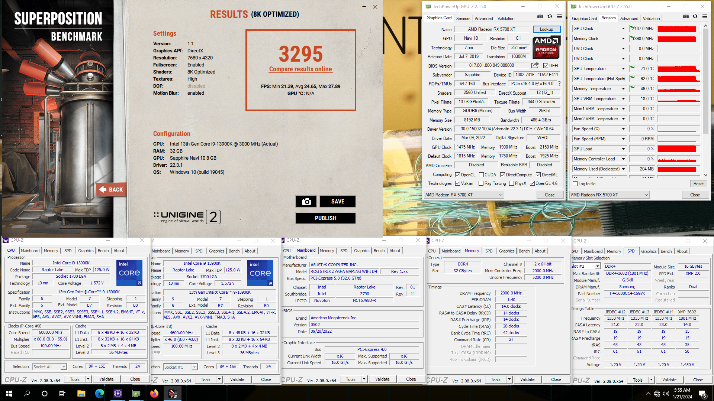Open the GPU Clock sensor dropdown
The height and width of the screenshot is (401, 714).
point(623,29)
